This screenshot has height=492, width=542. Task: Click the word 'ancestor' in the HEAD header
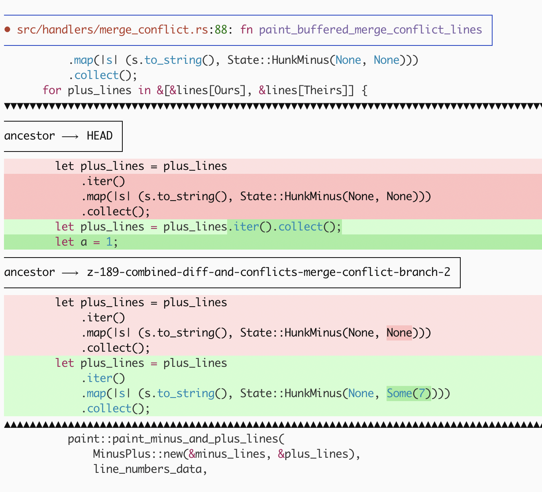tap(29, 136)
